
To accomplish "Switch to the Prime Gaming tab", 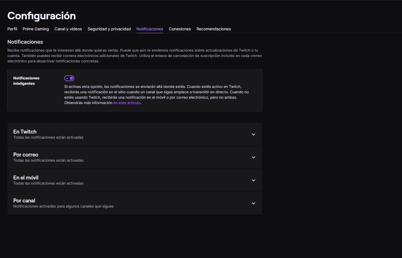I will pyautogui.click(x=36, y=29).
